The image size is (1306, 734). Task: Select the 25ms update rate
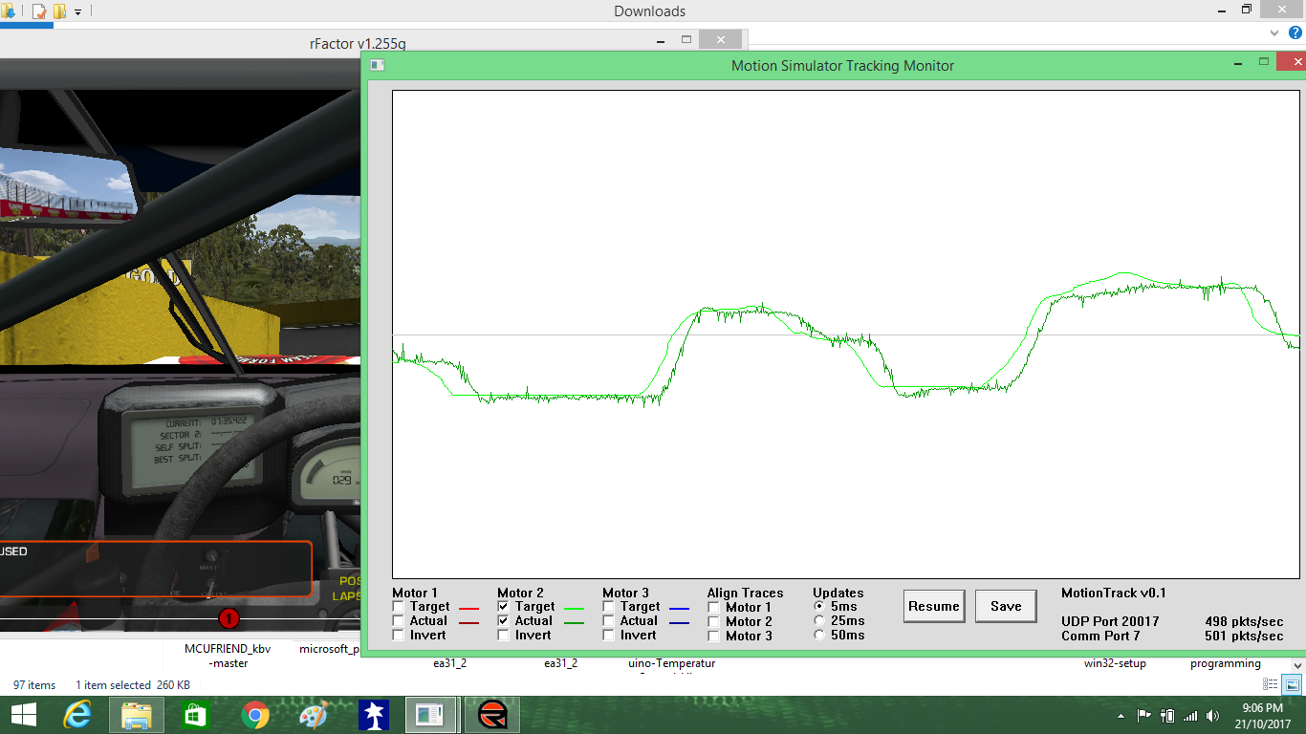tap(819, 621)
